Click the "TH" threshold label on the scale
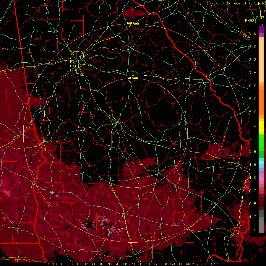Image resolution: width=266 pixels, height=266 pixels. tap(254, 230)
